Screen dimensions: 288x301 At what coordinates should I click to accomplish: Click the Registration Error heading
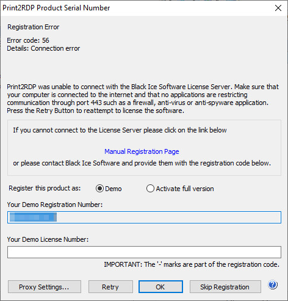(x=34, y=27)
